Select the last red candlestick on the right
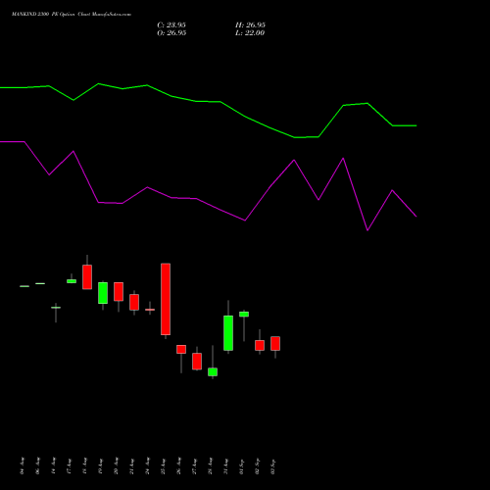The height and width of the screenshot is (490, 490). coord(275,343)
